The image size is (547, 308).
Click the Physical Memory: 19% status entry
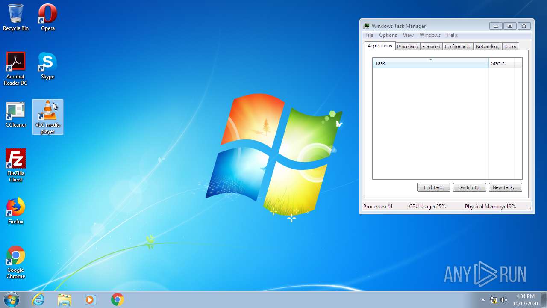490,207
